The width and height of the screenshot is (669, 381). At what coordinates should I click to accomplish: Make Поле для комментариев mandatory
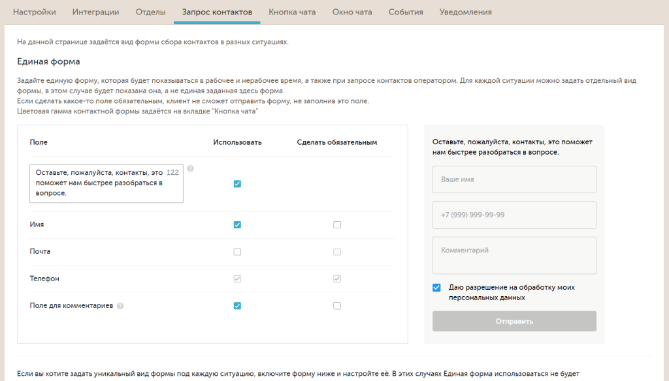click(337, 305)
